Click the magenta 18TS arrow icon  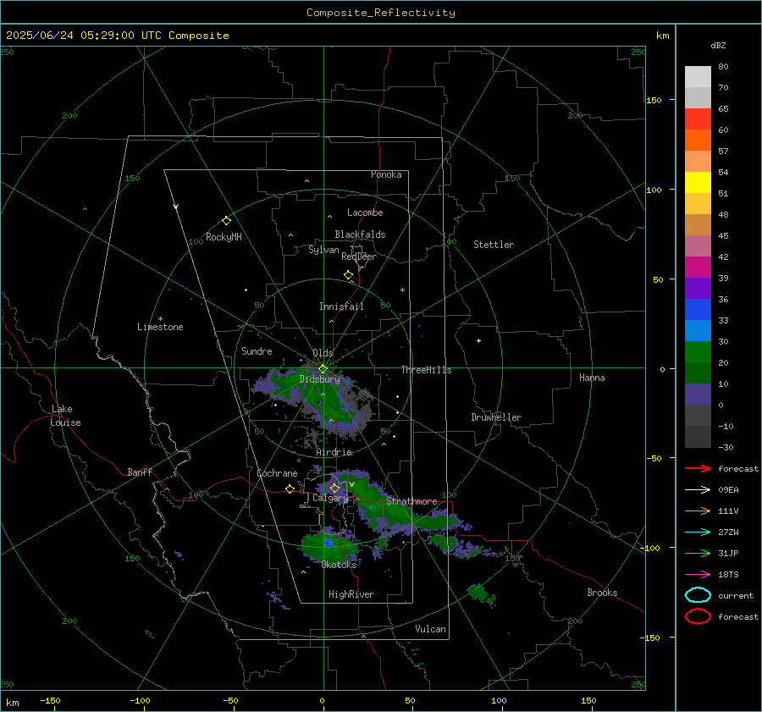pos(698,575)
